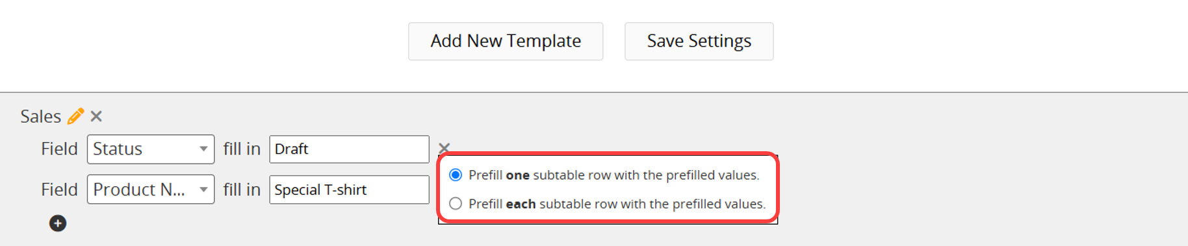Delete the Sales template using its X icon
This screenshot has width=1188, height=246.
click(x=96, y=116)
